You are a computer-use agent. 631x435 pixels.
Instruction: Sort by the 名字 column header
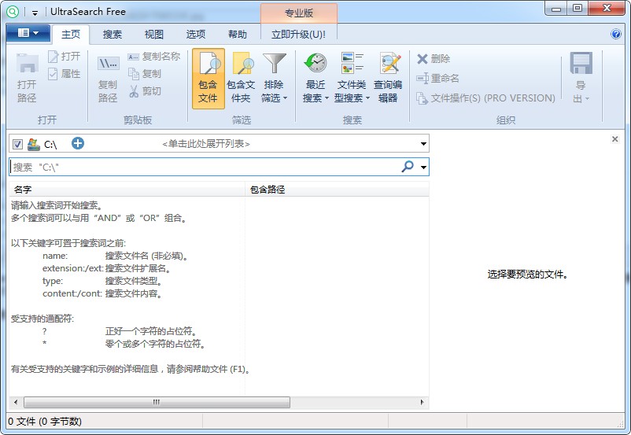(127, 190)
